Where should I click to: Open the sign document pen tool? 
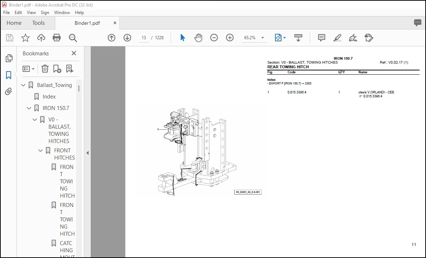point(353,38)
